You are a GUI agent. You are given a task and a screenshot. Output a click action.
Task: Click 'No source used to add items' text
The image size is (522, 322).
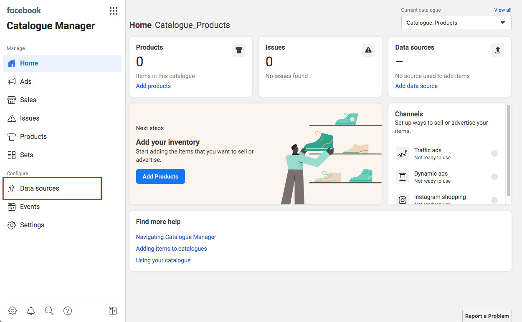433,76
